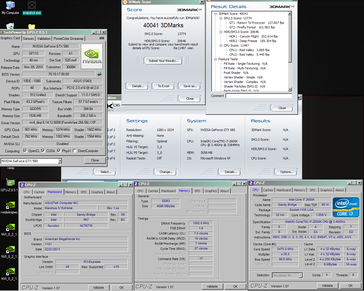
Task: Click the Result Details scrollbar thumb
Action: point(290,39)
